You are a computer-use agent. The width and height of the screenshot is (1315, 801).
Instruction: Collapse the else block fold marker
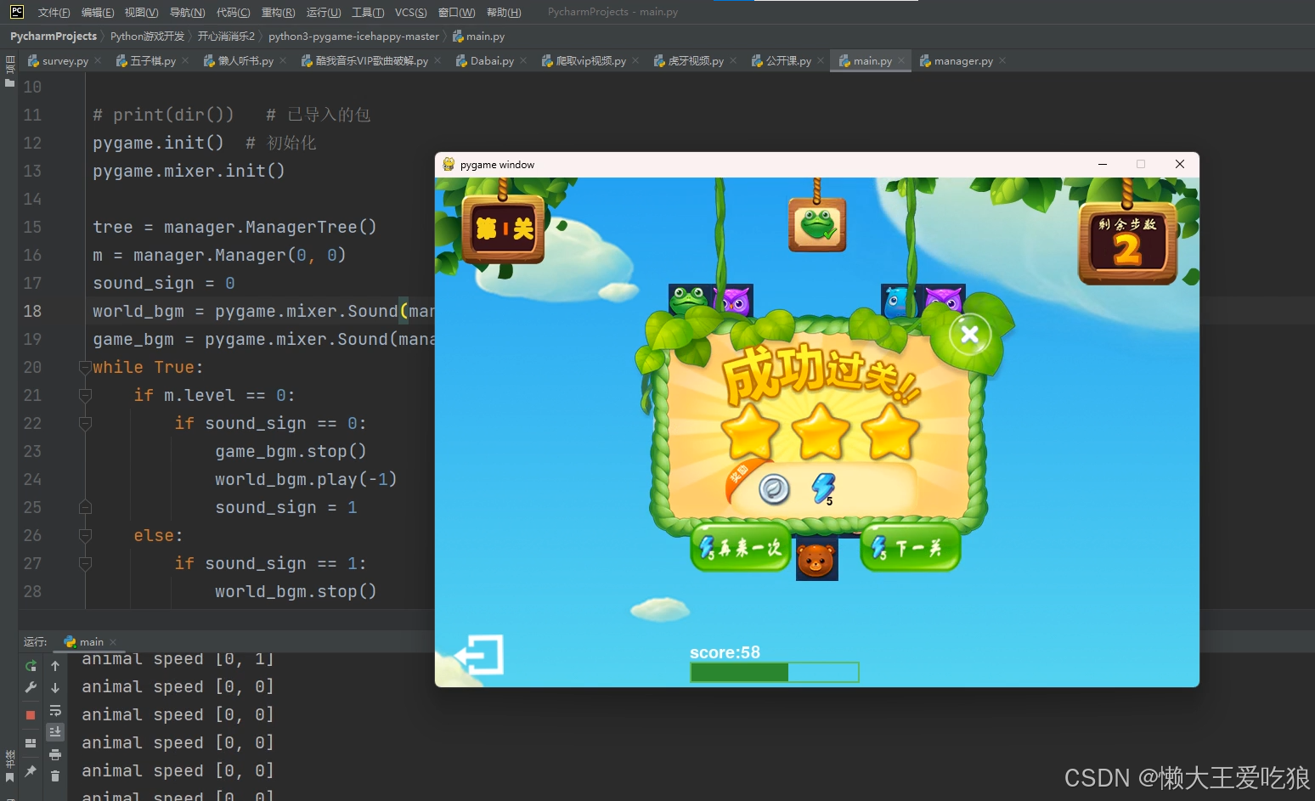click(85, 535)
